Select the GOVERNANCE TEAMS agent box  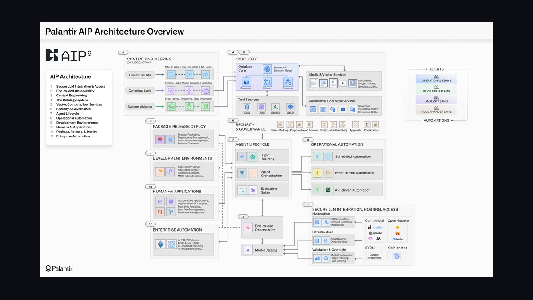pyautogui.click(x=436, y=110)
